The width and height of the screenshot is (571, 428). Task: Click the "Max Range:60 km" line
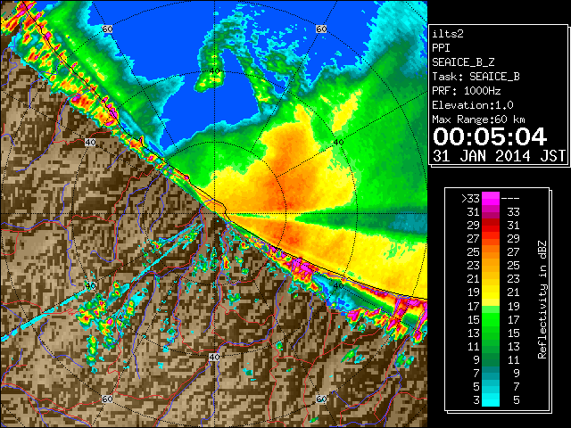478,119
